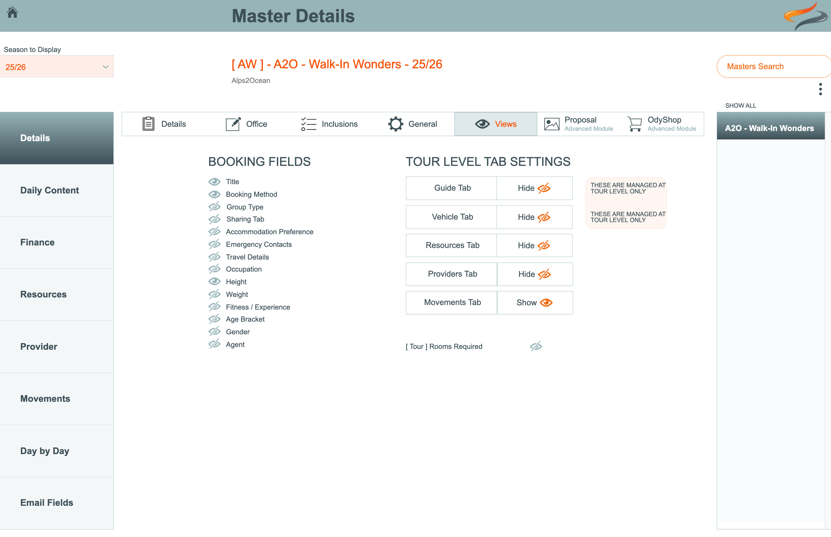Open Resources section in sidebar

[x=57, y=295]
